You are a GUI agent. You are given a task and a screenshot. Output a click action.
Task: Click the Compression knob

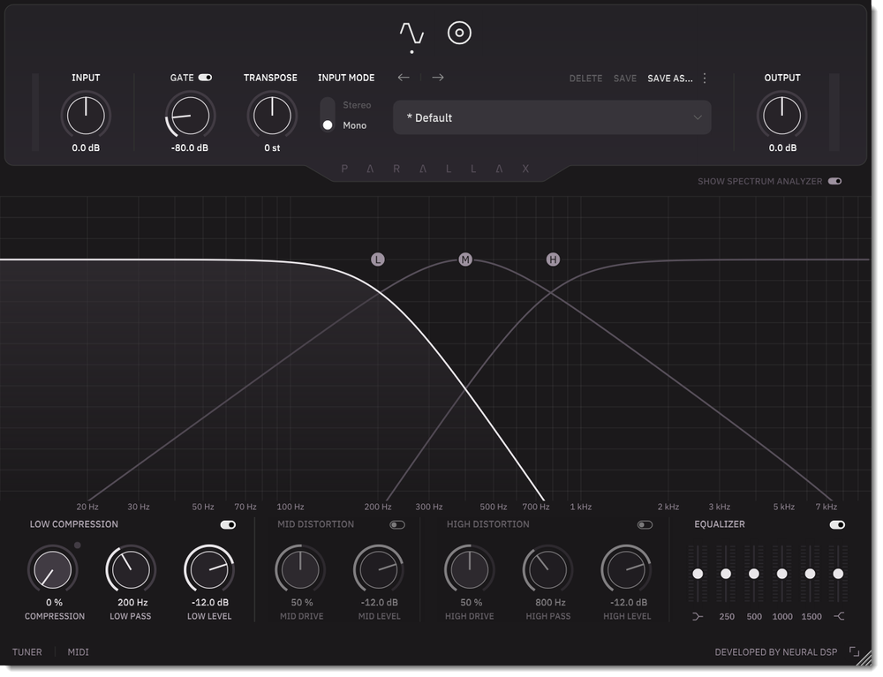[x=52, y=569]
